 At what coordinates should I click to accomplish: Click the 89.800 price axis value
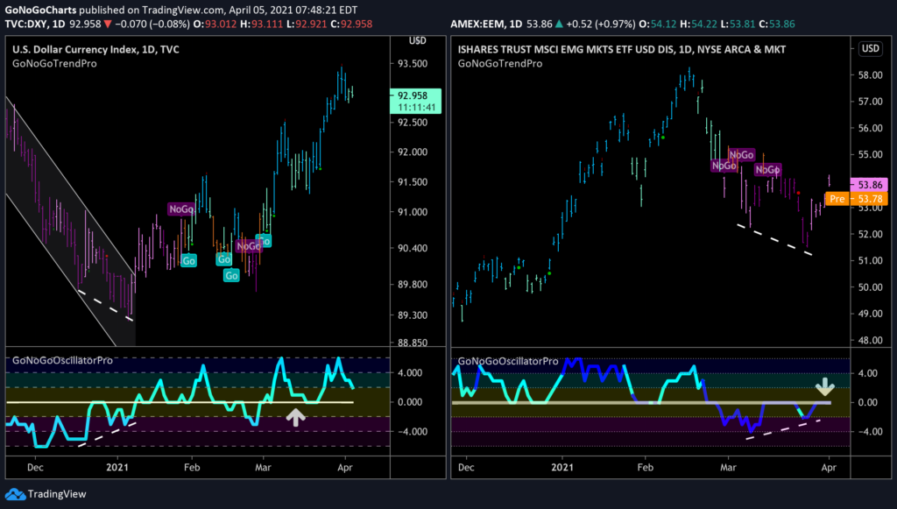pyautogui.click(x=412, y=284)
